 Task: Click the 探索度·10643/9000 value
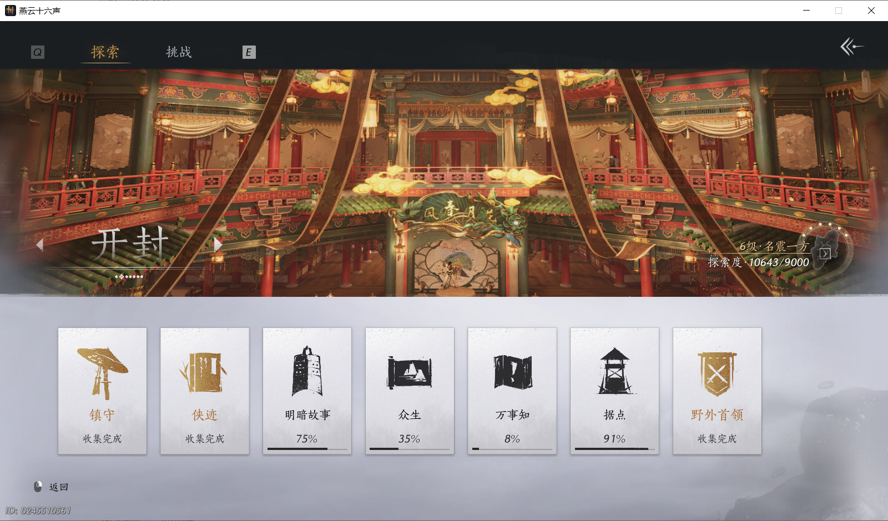pyautogui.click(x=759, y=262)
